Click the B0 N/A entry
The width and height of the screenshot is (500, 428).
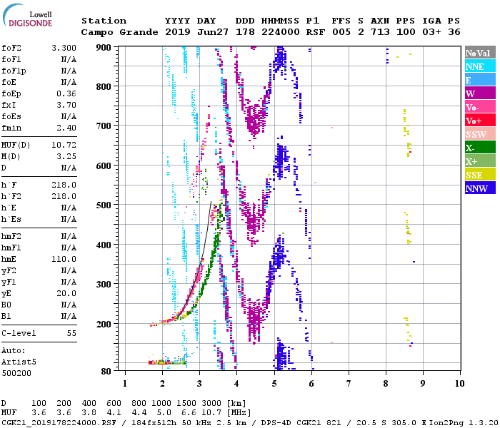[x=39, y=305]
